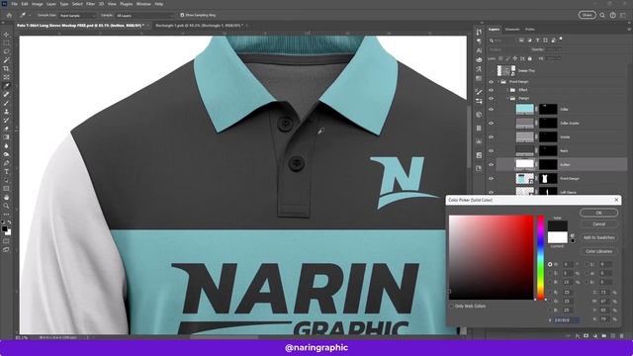Switch to the Rectangle 1.psb document tab
Viewport: 633px width, 356px height.
pos(200,26)
